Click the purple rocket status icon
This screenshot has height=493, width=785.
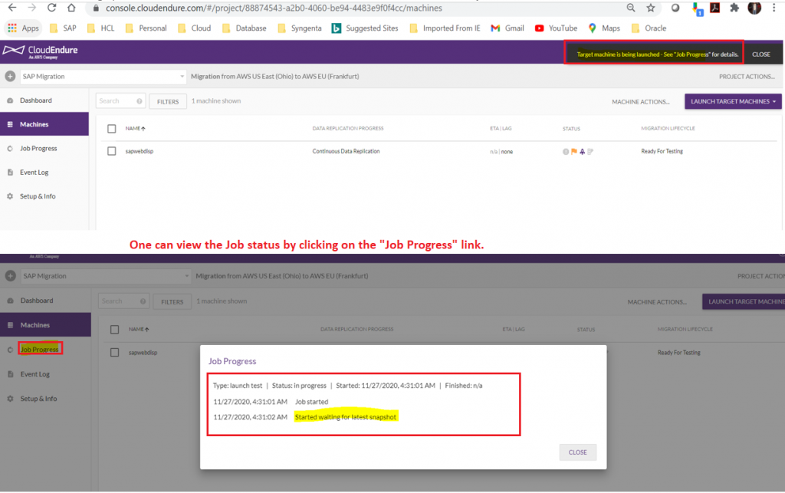[x=583, y=152]
